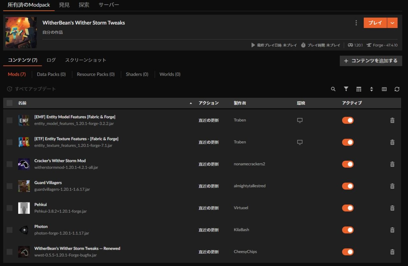Sort by the 名前 column header
The height and width of the screenshot is (266, 408).
(x=22, y=103)
